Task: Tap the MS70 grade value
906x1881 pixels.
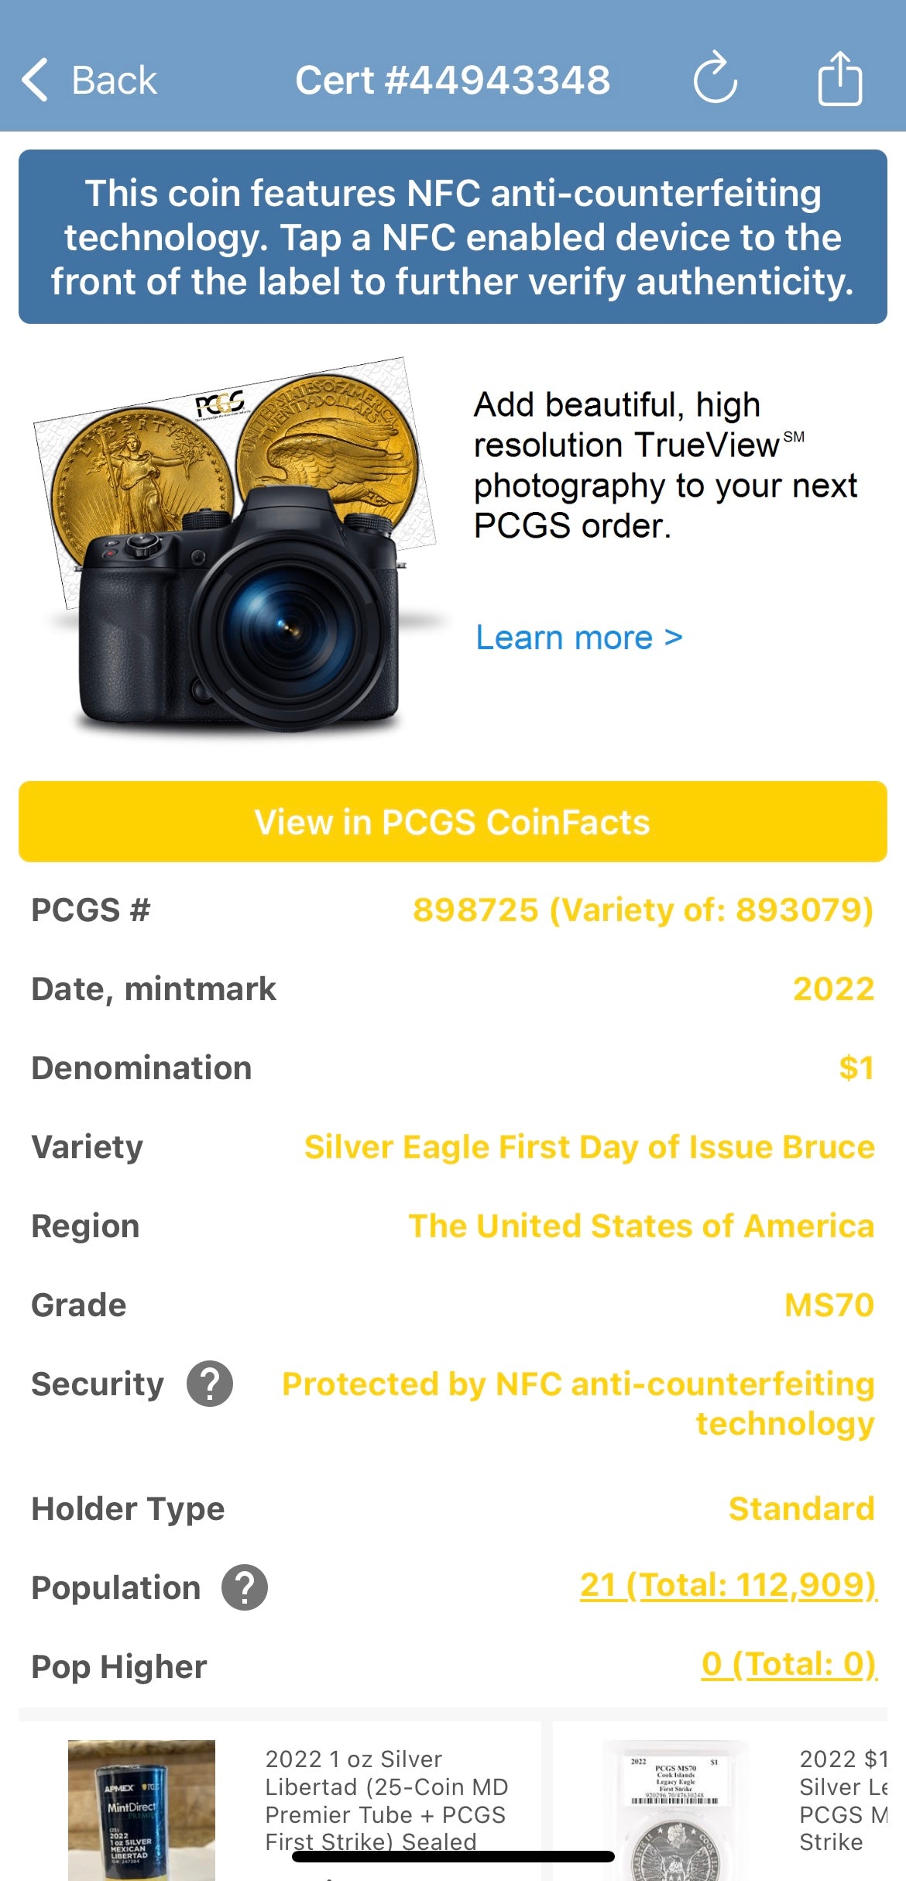Action: pos(829,1305)
